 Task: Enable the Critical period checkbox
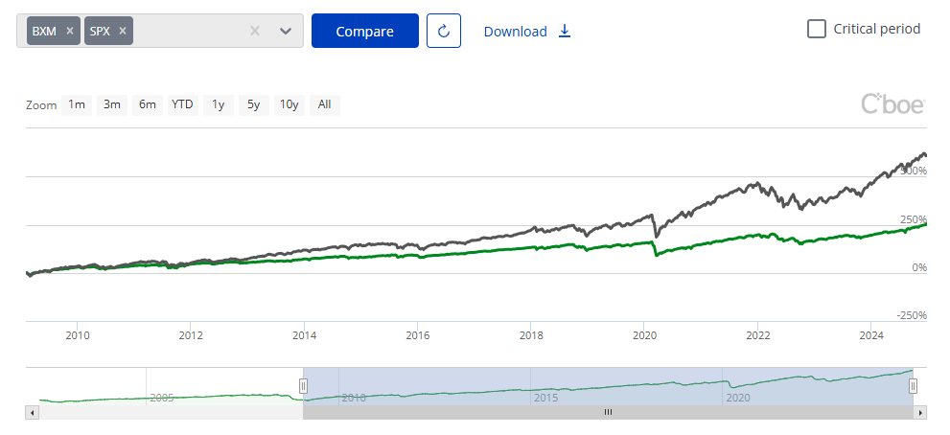(817, 29)
